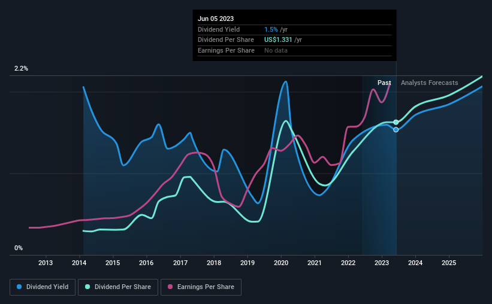Click the 2014 x-axis label

coord(79,263)
